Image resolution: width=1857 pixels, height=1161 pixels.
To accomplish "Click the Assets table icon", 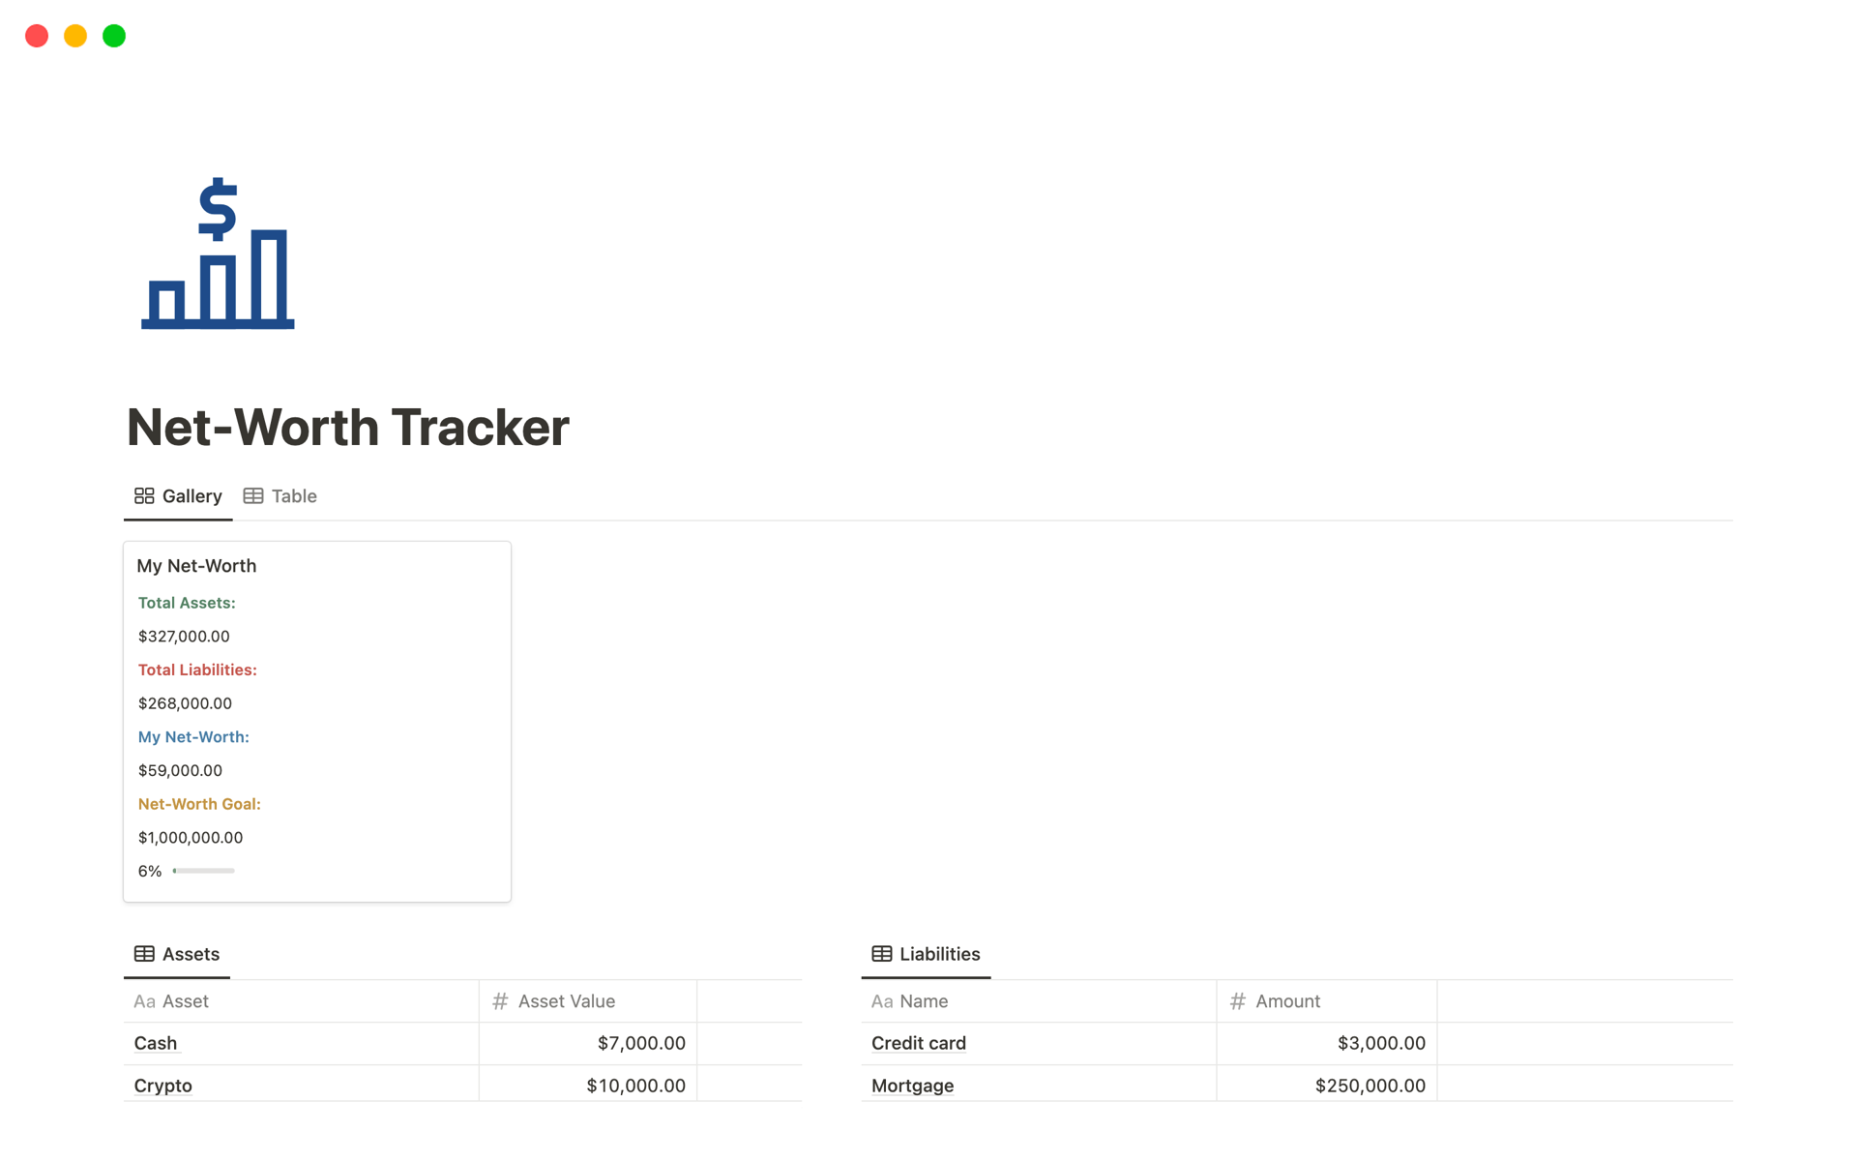I will [x=144, y=954].
